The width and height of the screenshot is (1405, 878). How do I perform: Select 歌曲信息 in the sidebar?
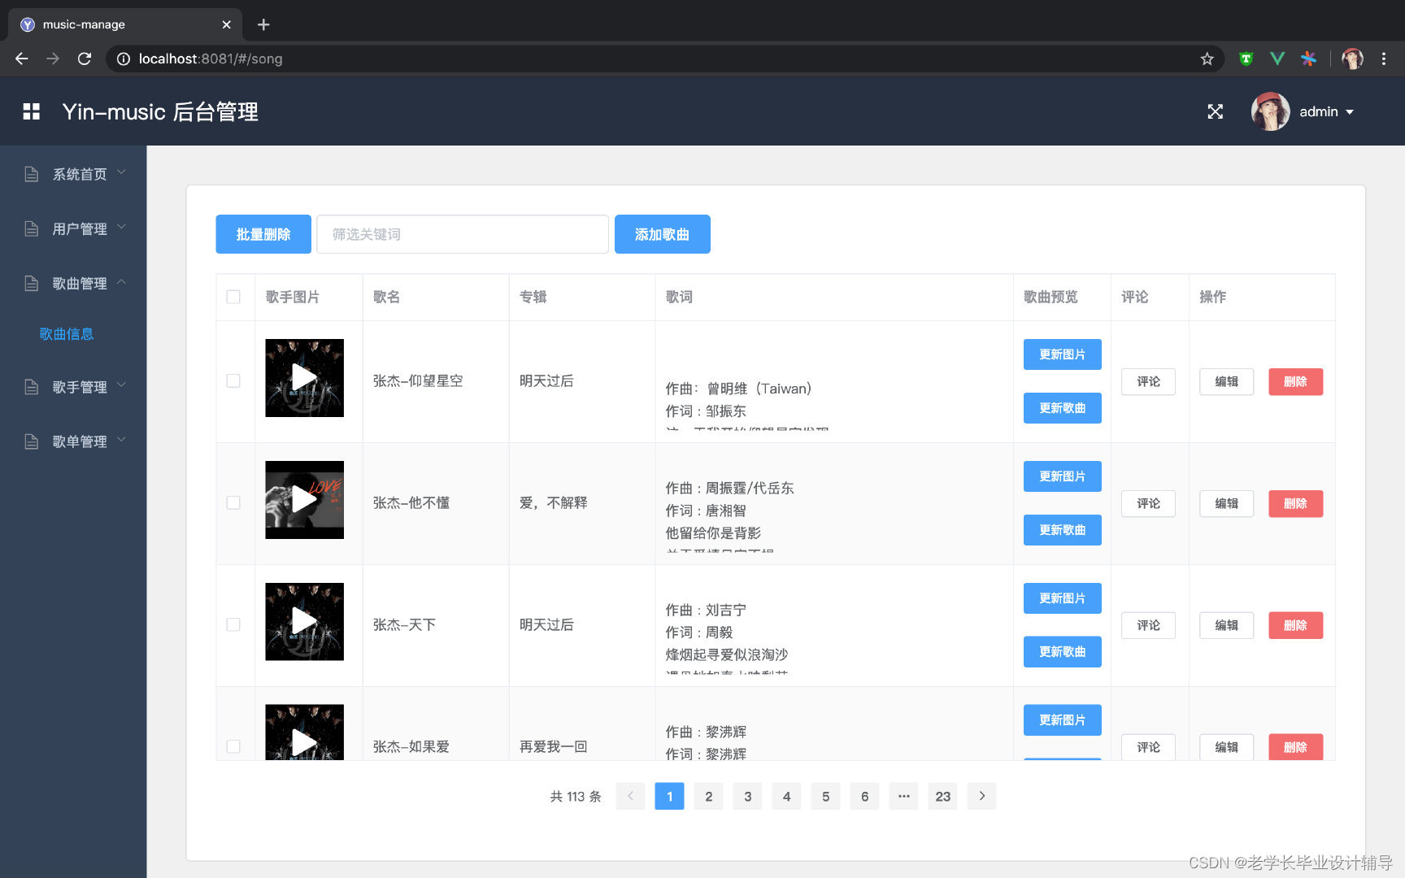67,333
